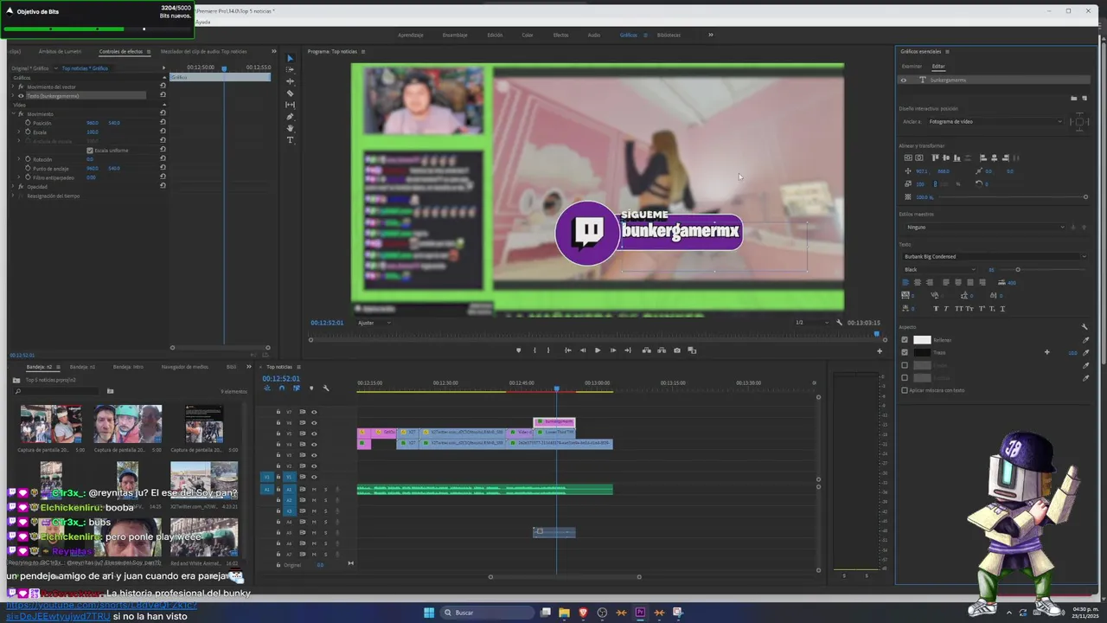The height and width of the screenshot is (623, 1107).
Task: Open timeline display settings wrench
Action: pos(326,388)
